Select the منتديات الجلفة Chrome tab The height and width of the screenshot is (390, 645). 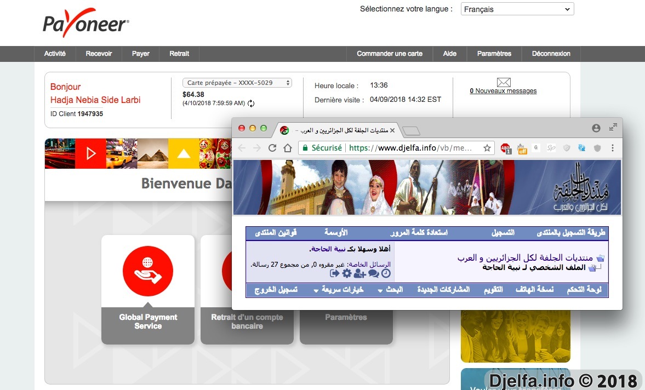338,130
